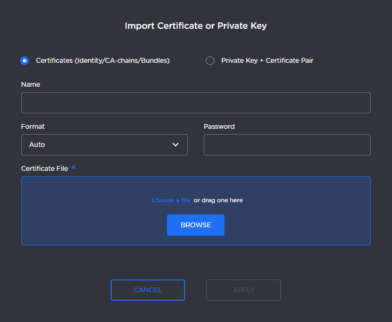The image size is (392, 322).
Task: Click the greyed-out APPLY button
Action: (244, 290)
